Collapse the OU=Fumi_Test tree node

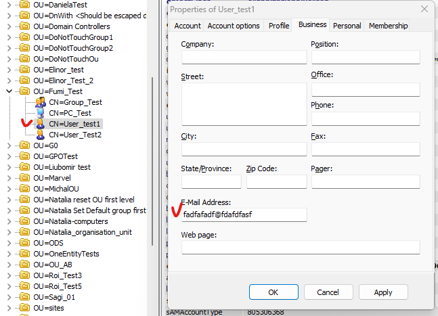point(8,91)
